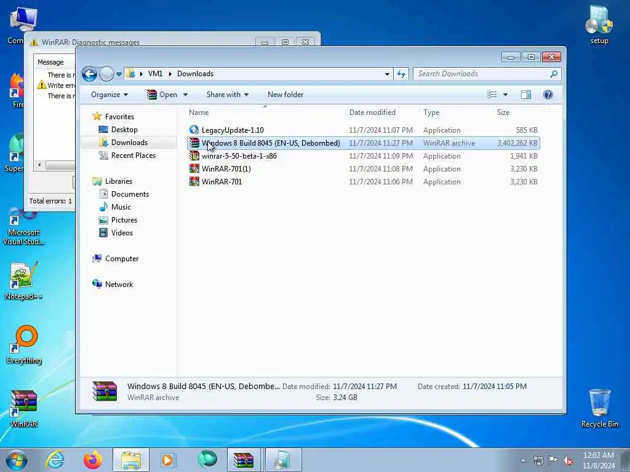This screenshot has height=472, width=630.
Task: Select the LegacyUpdate-1.10 file
Action: [x=363, y=130]
